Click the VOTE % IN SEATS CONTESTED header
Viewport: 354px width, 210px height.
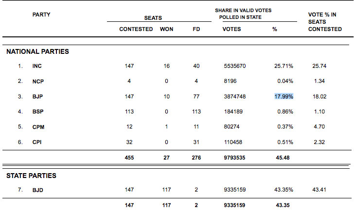click(325, 22)
